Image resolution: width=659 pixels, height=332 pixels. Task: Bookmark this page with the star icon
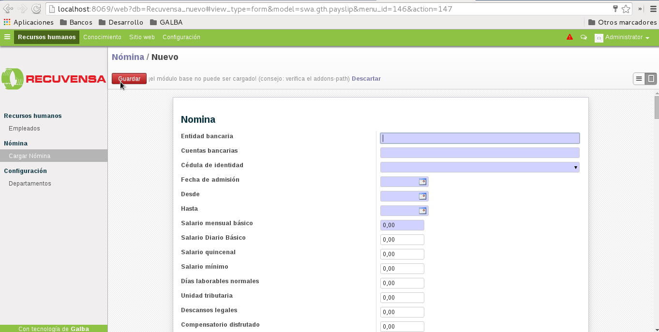coord(626,9)
